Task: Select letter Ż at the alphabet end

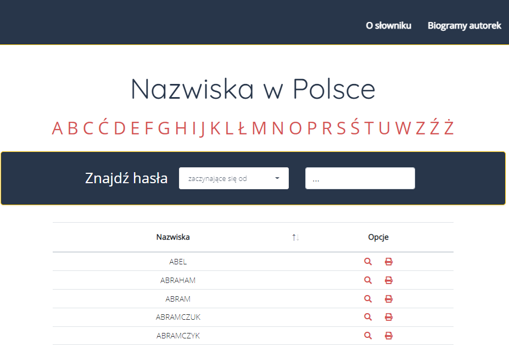Action: (449, 128)
